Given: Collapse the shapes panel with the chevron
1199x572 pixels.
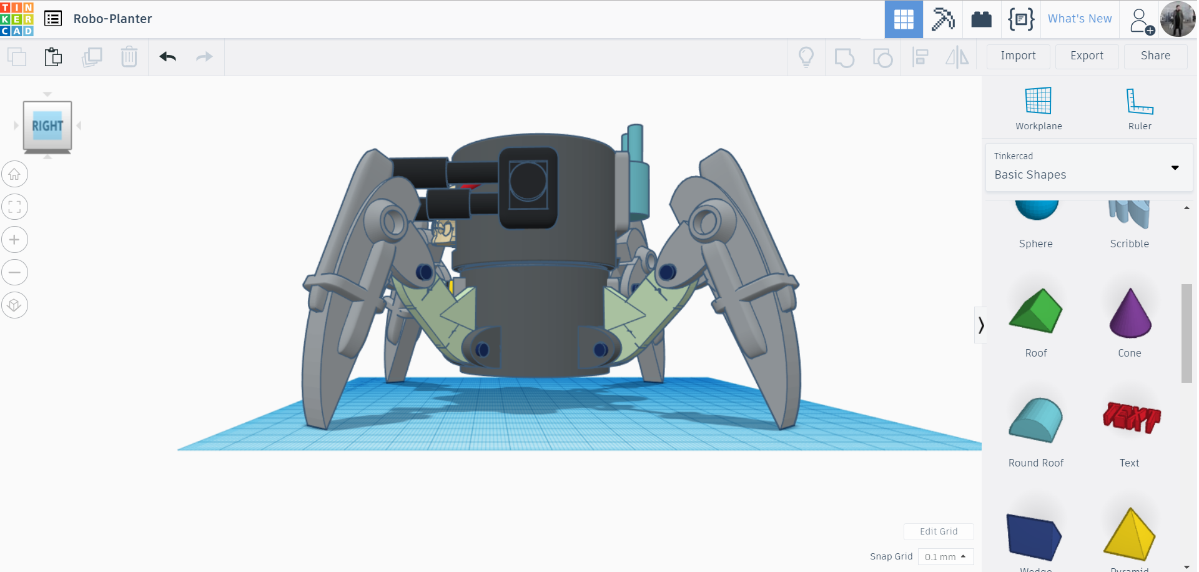Looking at the screenshot, I should pyautogui.click(x=981, y=325).
